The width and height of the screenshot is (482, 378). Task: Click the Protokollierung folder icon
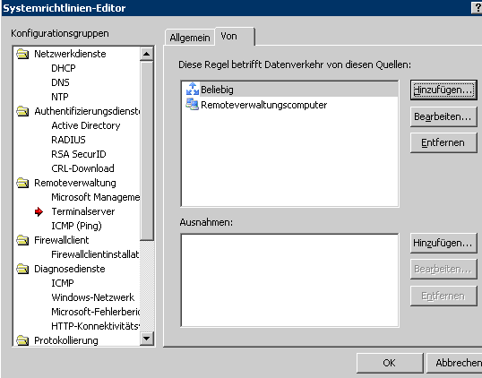(x=22, y=340)
